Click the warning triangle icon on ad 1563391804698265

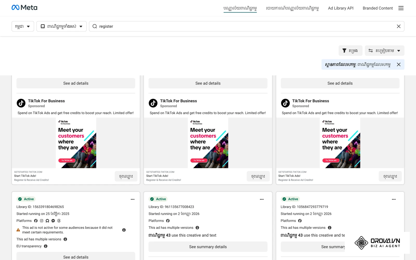click(18, 230)
